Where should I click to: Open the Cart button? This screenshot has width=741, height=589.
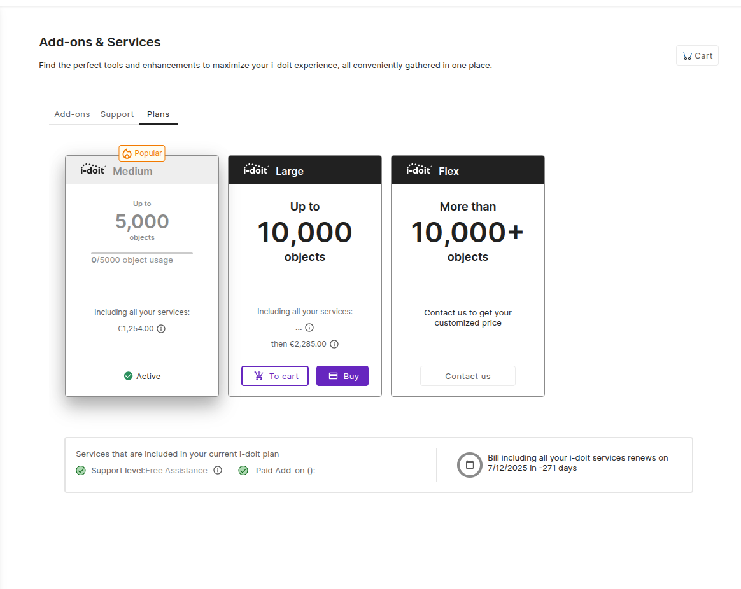(697, 56)
